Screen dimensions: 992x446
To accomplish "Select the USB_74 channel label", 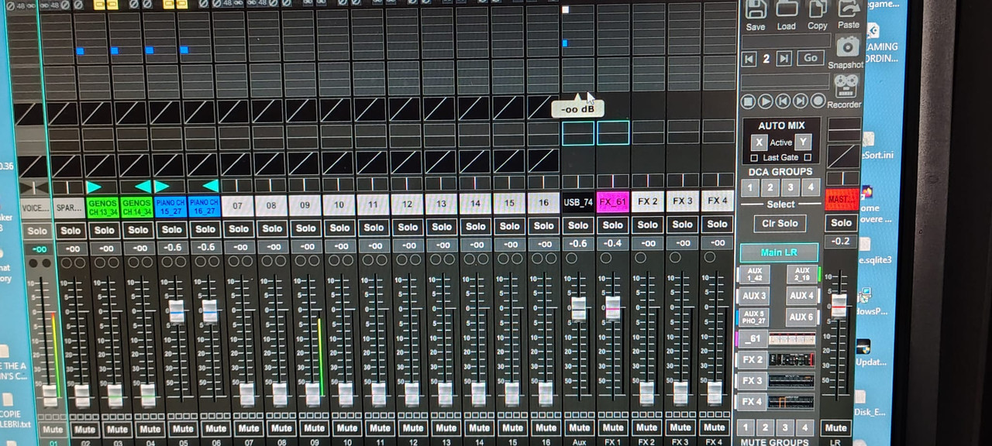I will 578,202.
